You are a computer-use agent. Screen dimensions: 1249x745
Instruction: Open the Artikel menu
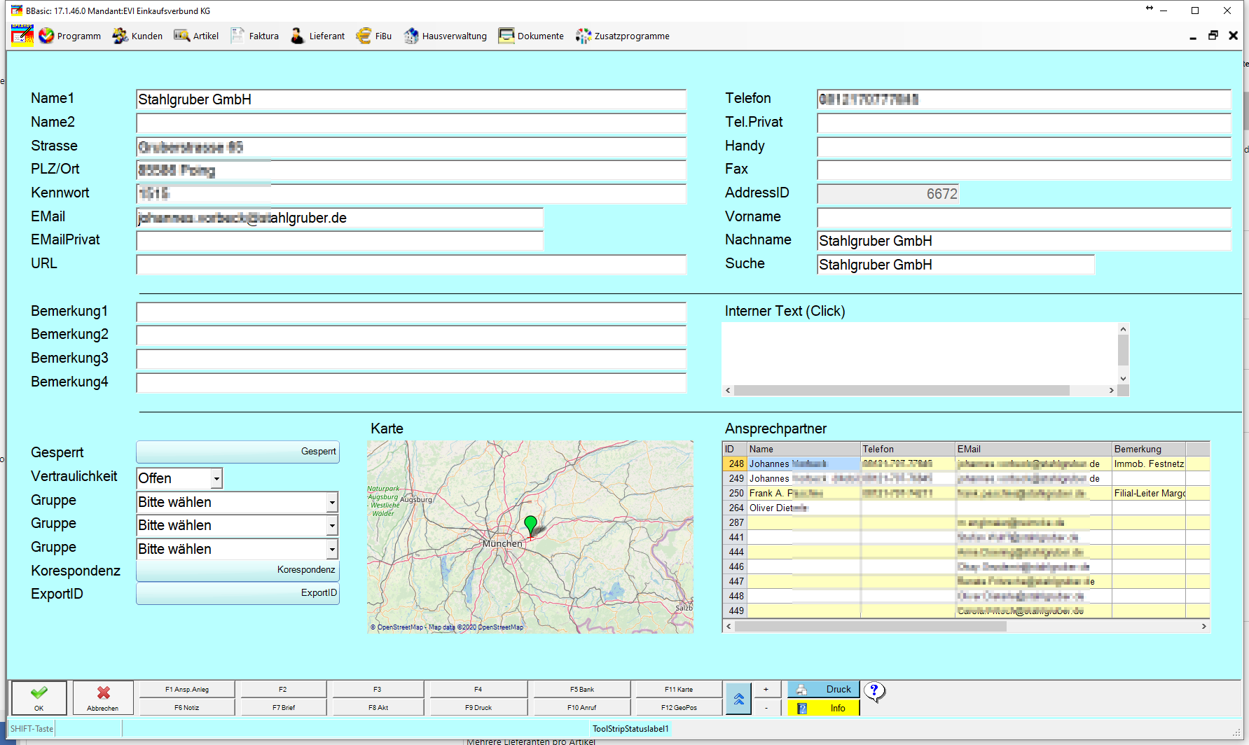(197, 36)
